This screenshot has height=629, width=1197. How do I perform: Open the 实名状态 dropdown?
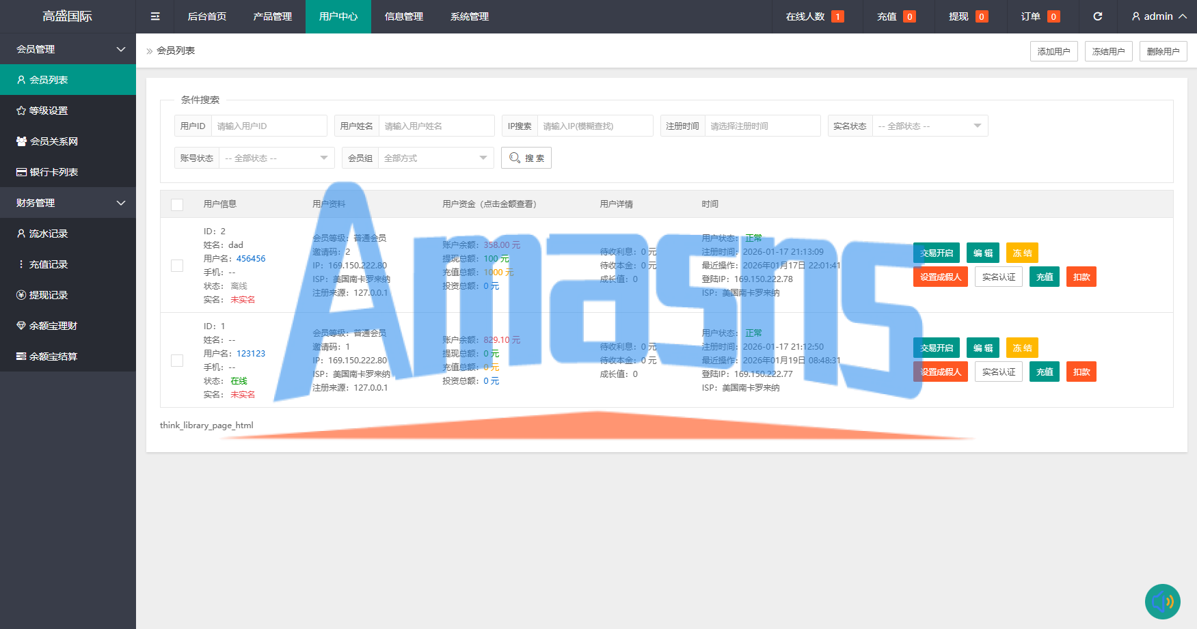[930, 126]
